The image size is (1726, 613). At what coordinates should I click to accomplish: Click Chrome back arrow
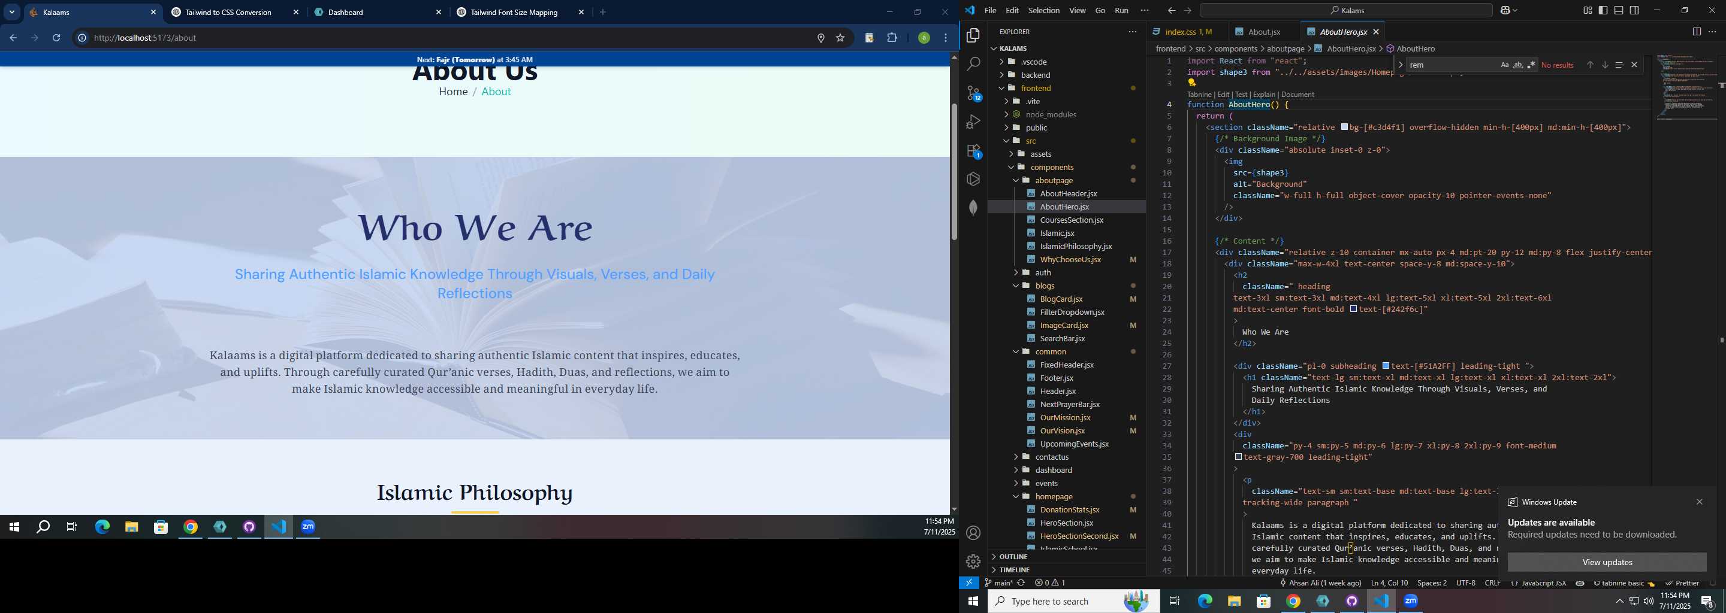[x=13, y=38]
